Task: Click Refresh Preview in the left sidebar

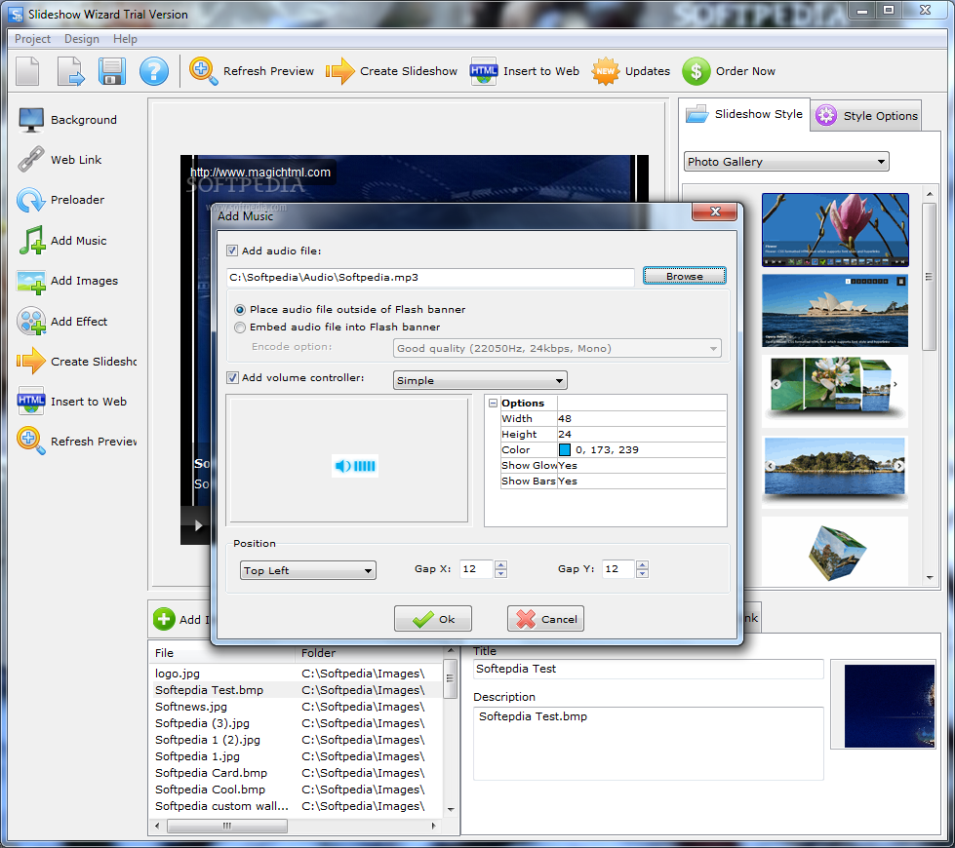Action: (77, 442)
